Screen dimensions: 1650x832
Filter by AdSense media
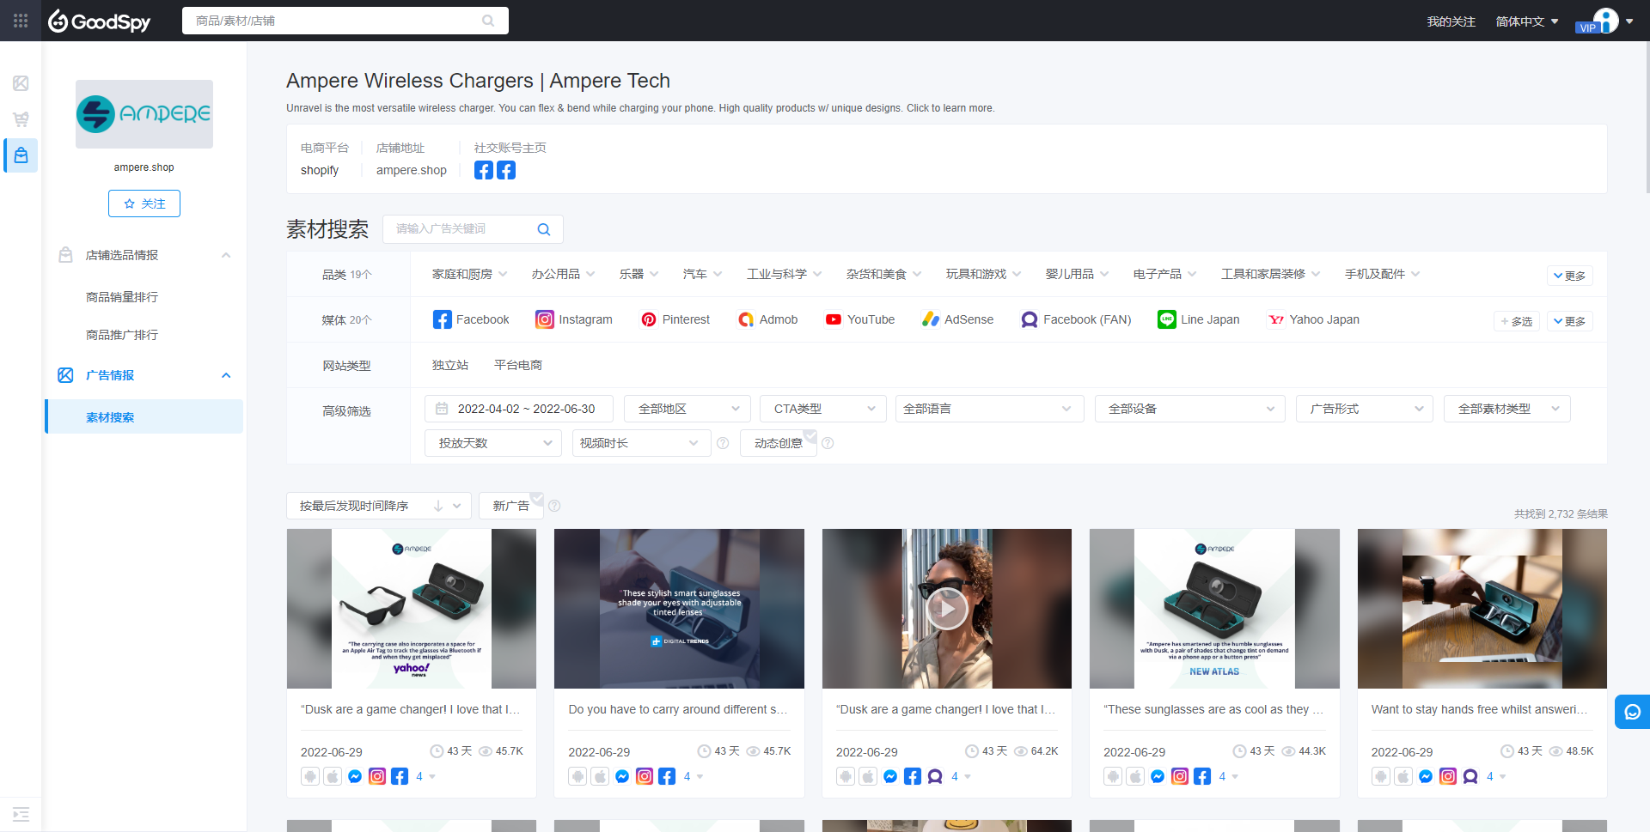click(957, 319)
